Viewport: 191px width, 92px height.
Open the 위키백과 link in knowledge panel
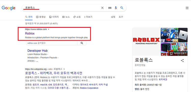[163, 80]
